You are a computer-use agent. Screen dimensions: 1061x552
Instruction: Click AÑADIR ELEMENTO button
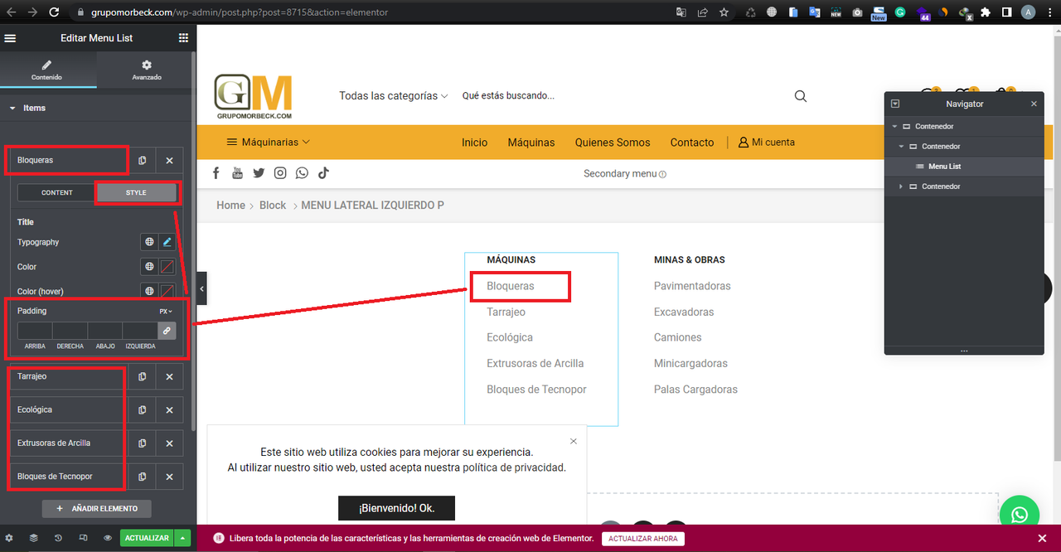96,508
